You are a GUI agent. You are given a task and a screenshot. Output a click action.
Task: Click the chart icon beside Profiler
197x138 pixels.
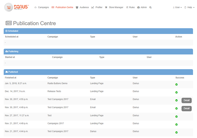click(x=93, y=7)
